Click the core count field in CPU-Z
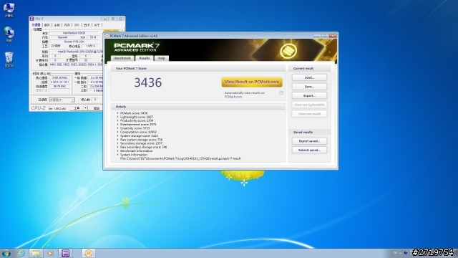The image size is (458, 258). click(95, 100)
